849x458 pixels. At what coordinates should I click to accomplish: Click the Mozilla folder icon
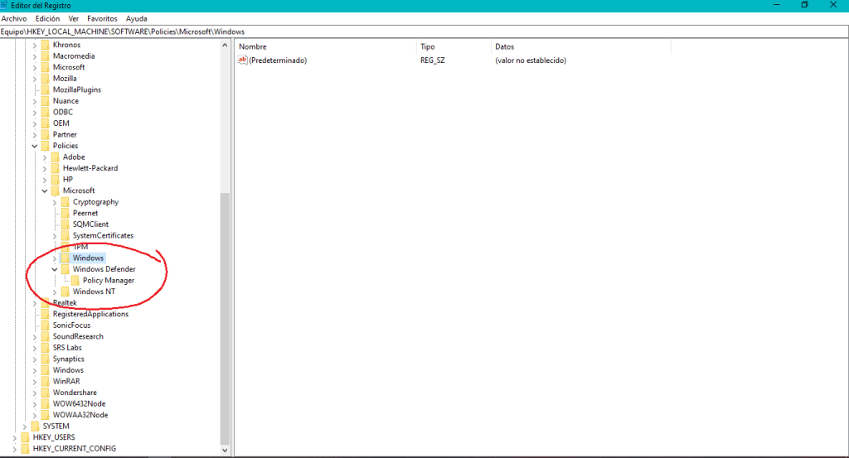(45, 79)
